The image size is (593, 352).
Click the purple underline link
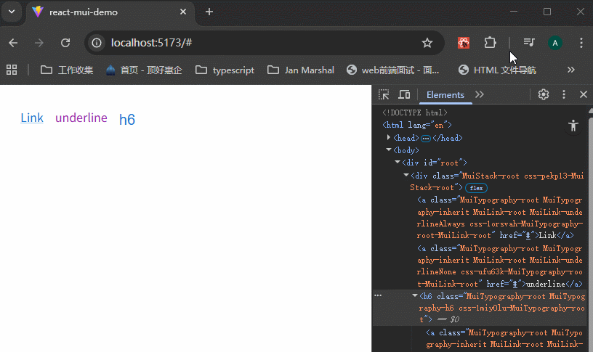(x=81, y=118)
